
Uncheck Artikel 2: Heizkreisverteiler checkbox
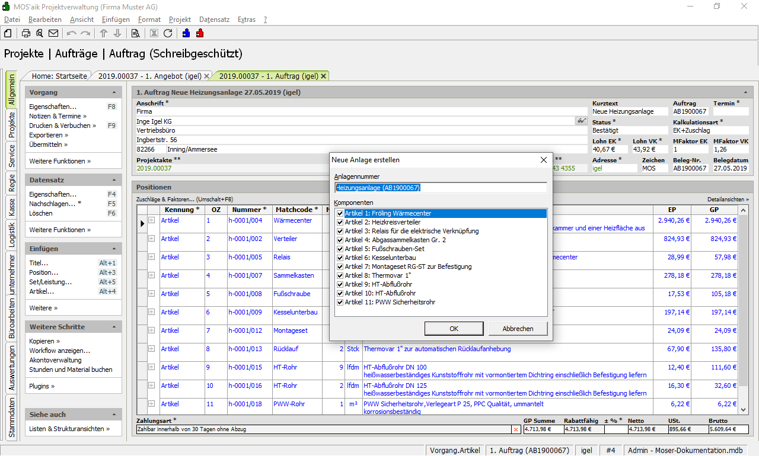pyautogui.click(x=340, y=222)
